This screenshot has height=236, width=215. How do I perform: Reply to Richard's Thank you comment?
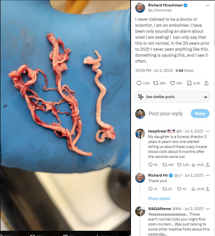click(x=153, y=189)
